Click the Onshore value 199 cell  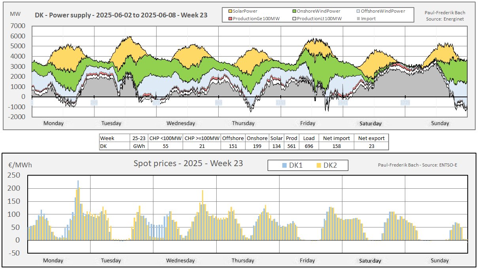tap(257, 146)
